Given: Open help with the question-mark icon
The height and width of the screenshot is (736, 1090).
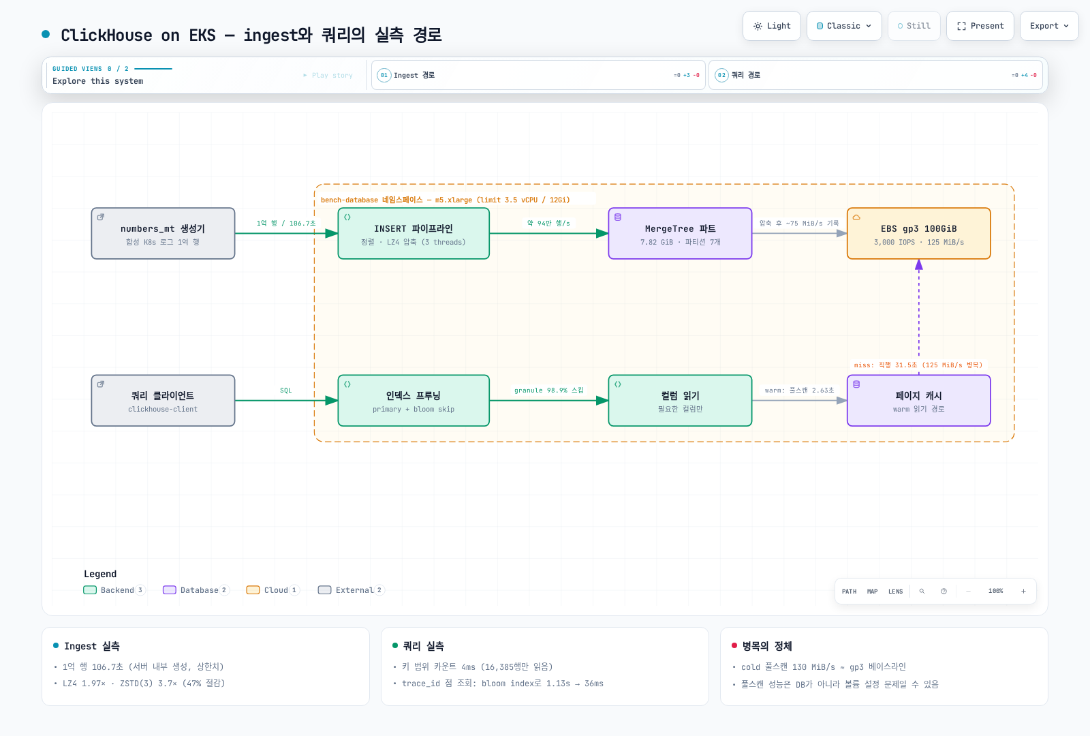Looking at the screenshot, I should 944,592.
